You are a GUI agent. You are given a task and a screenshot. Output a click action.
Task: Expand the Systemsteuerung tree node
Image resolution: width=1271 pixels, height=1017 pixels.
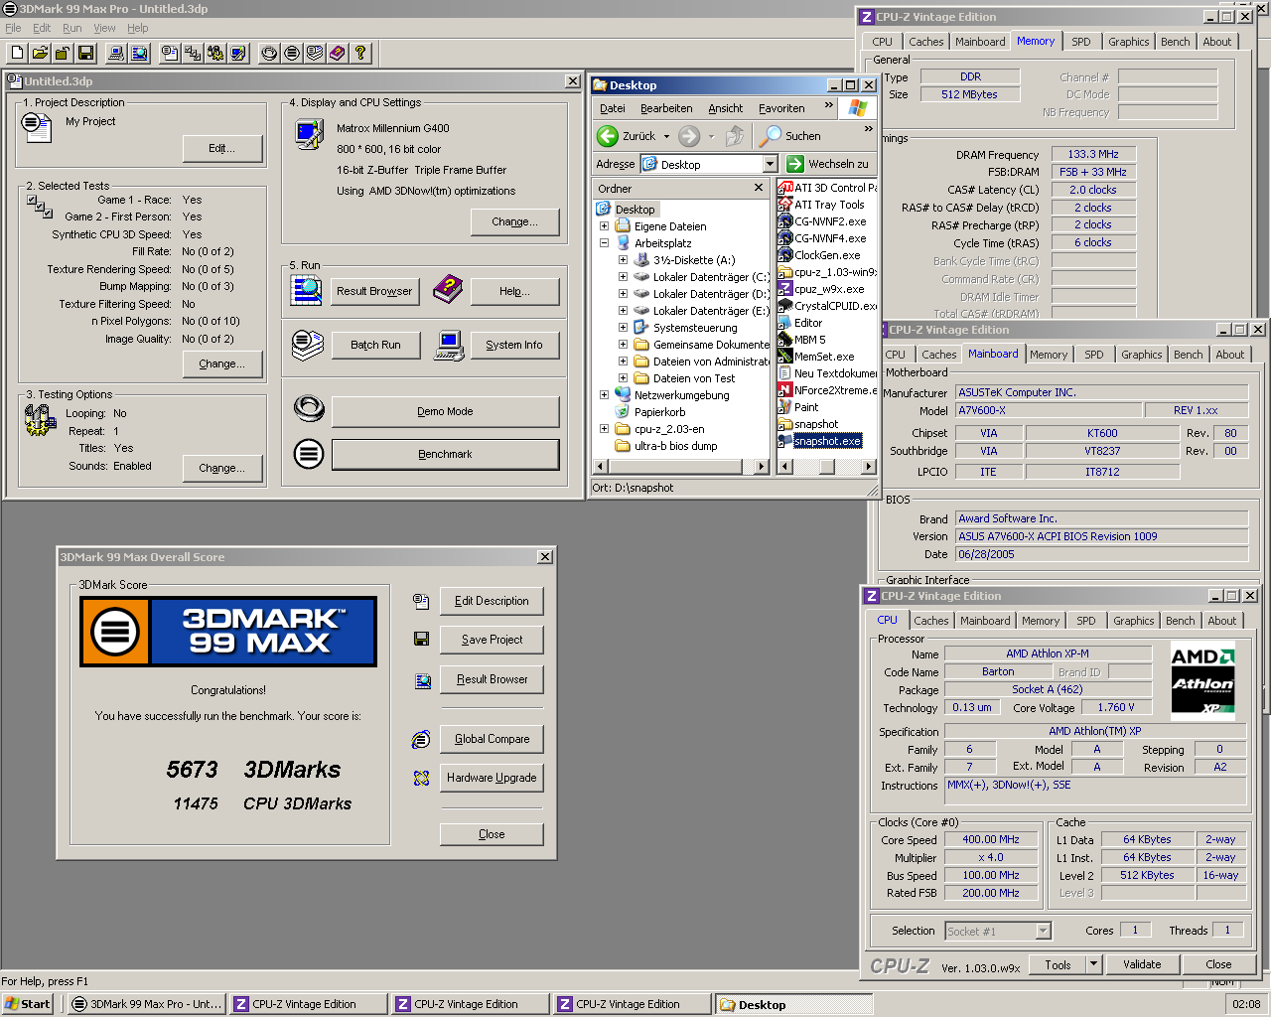click(x=623, y=328)
